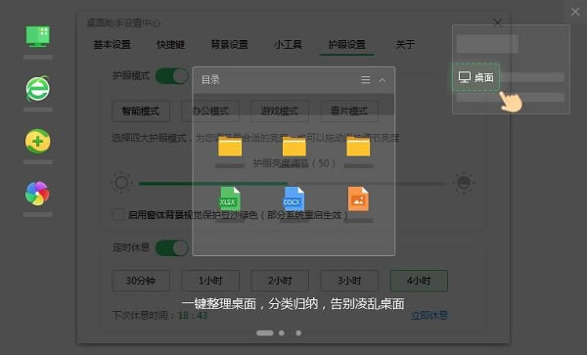587x355 pixels.
Task: Click the 立即休息 link
Action: 429,315
